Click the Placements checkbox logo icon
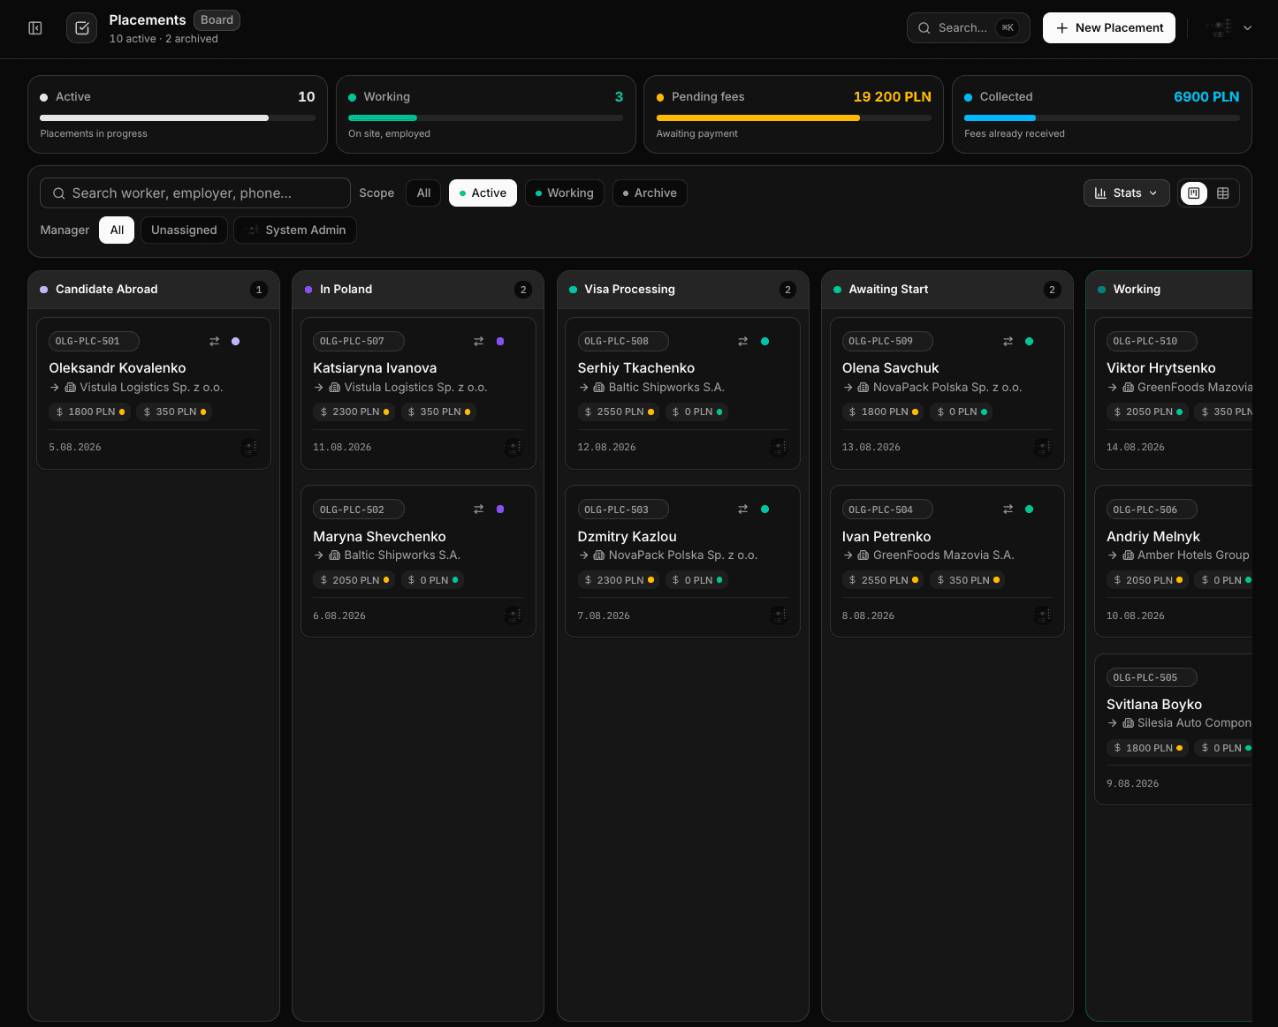The image size is (1278, 1027). (x=82, y=28)
